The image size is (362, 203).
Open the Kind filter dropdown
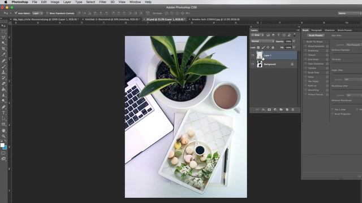click(258, 35)
